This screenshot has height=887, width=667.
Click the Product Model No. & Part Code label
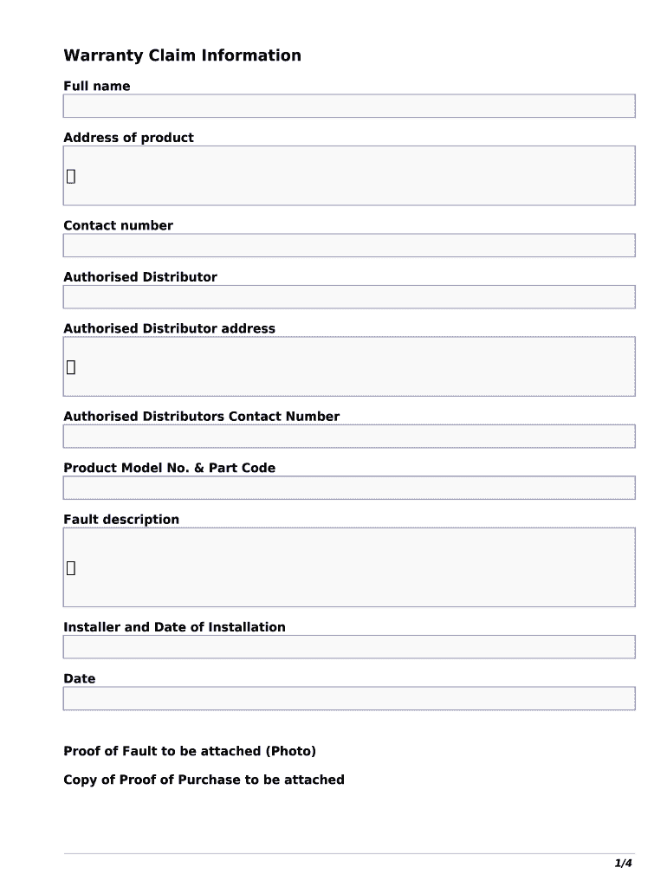pyautogui.click(x=169, y=468)
